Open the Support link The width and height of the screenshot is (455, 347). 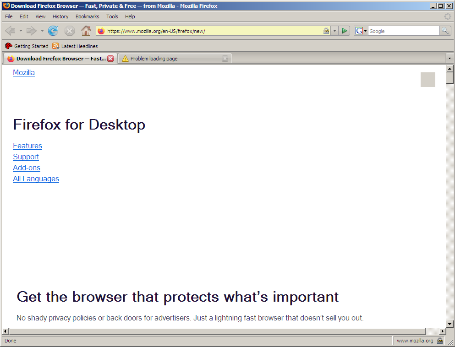click(26, 157)
